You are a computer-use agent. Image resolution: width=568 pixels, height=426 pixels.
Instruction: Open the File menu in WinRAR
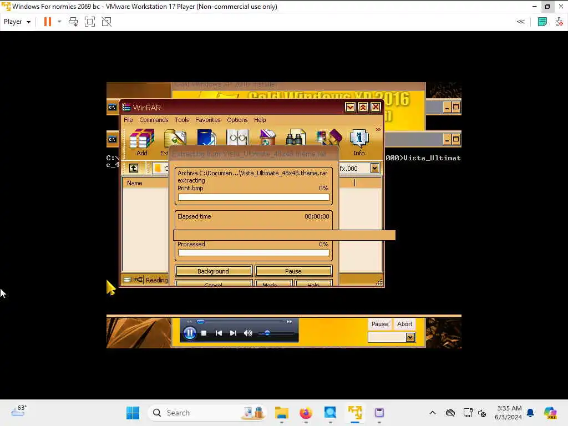click(x=128, y=120)
